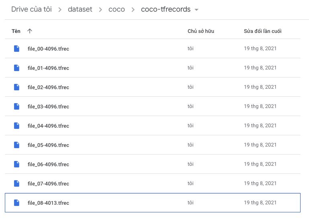
Task: Click the file_00-4096.tfrec file icon
Action: (17, 49)
